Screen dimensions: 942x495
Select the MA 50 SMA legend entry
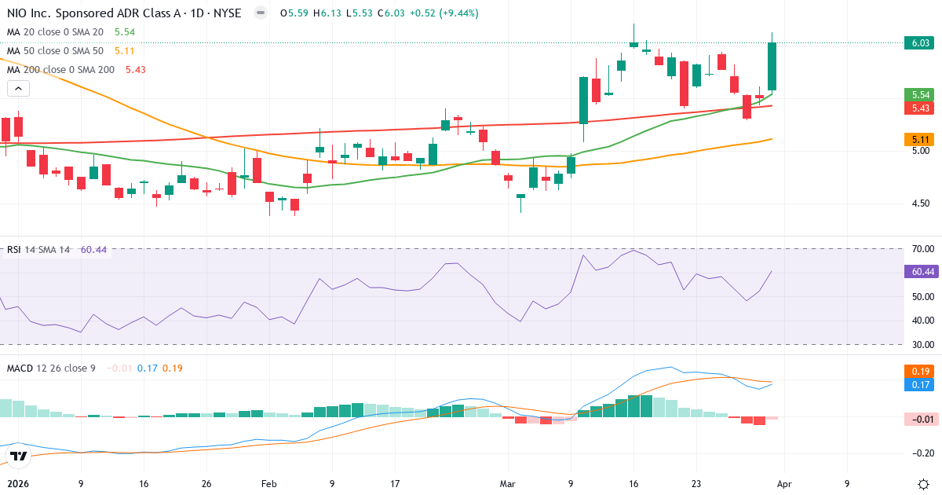(55, 51)
